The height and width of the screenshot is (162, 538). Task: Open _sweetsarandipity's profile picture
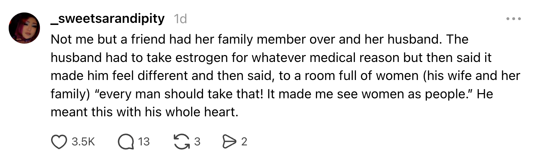(25, 28)
